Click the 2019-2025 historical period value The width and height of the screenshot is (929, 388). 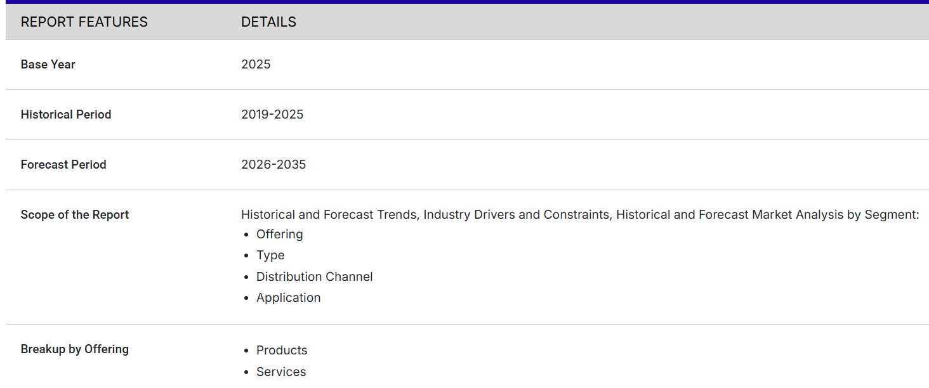[272, 115]
